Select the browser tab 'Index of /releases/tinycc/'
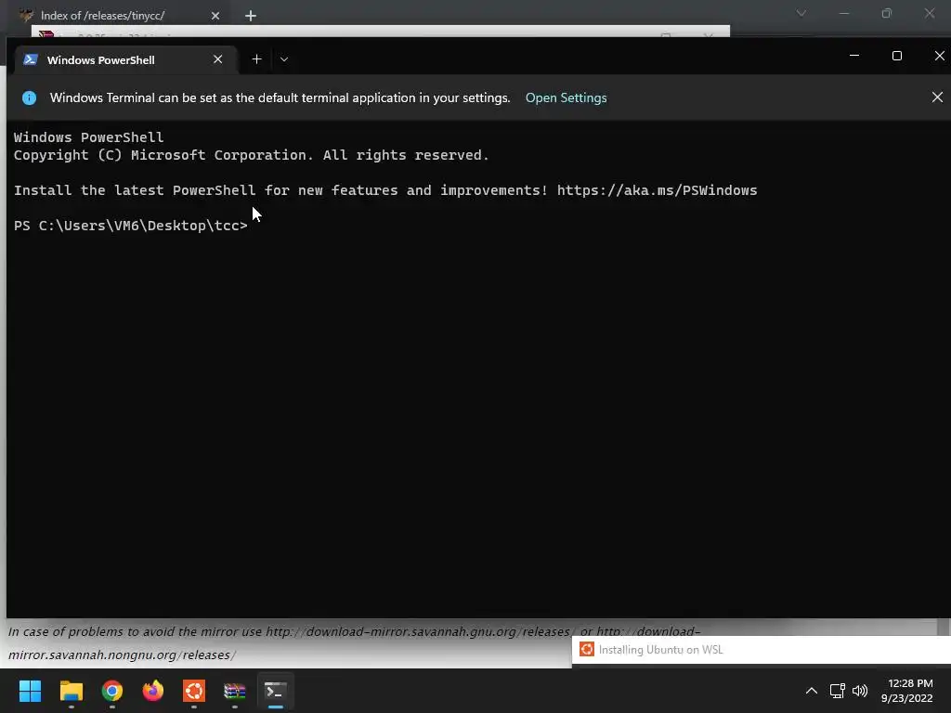The image size is (951, 713). point(102,16)
